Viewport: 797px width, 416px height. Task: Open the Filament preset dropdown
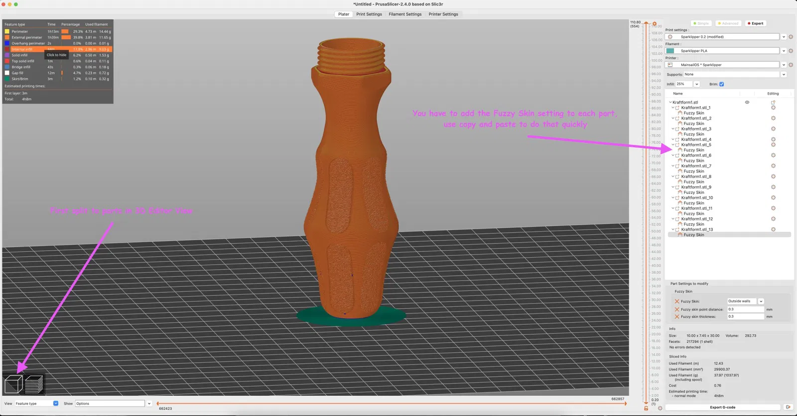[784, 51]
